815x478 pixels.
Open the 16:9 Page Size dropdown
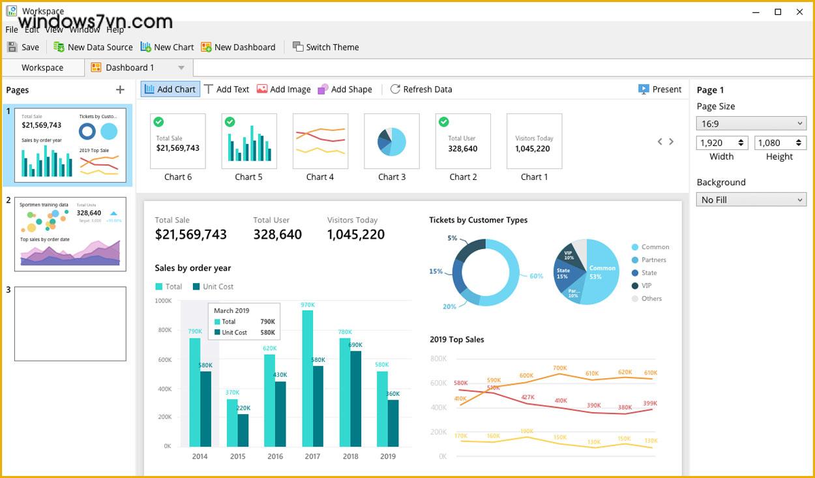click(751, 124)
